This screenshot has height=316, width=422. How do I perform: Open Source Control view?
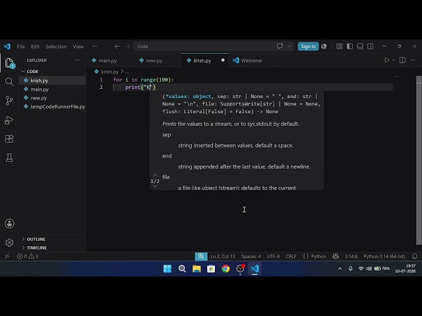pos(9,101)
